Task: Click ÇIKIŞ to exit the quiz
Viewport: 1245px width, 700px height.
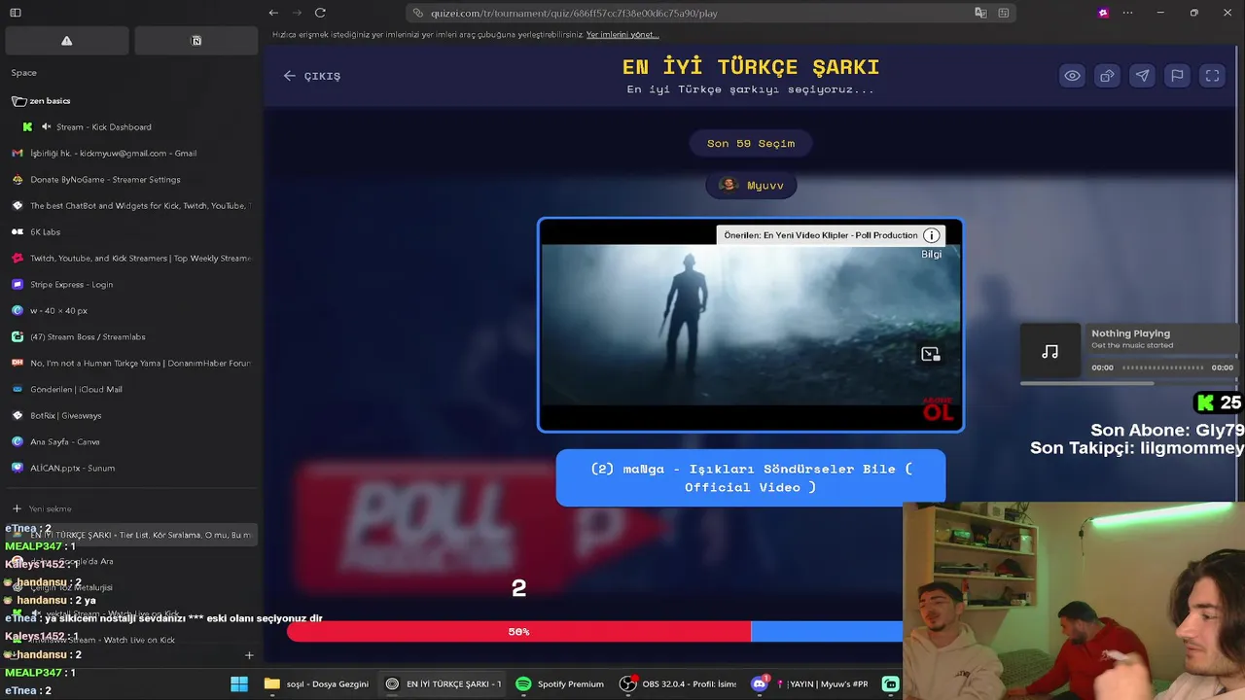Action: (312, 76)
